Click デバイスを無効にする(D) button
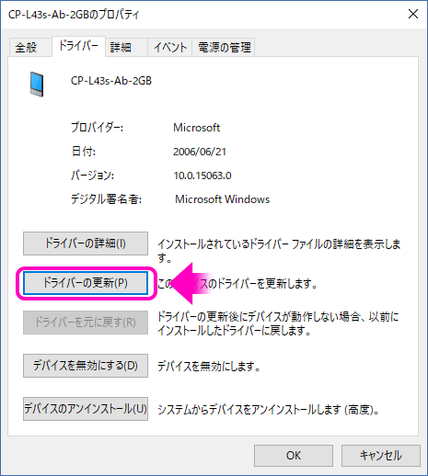428x476 pixels. point(86,366)
